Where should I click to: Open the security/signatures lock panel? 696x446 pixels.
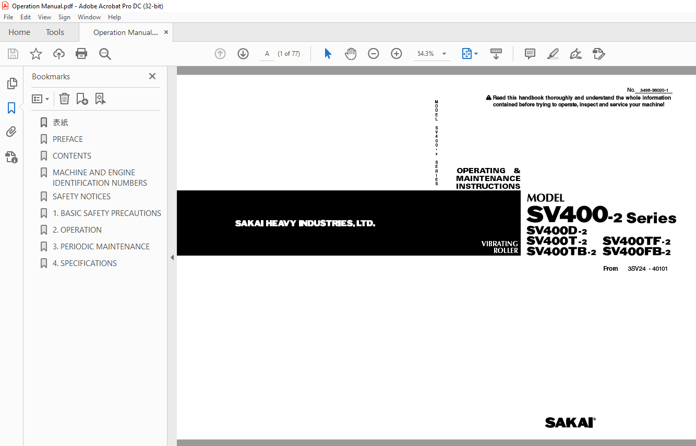pyautogui.click(x=11, y=156)
